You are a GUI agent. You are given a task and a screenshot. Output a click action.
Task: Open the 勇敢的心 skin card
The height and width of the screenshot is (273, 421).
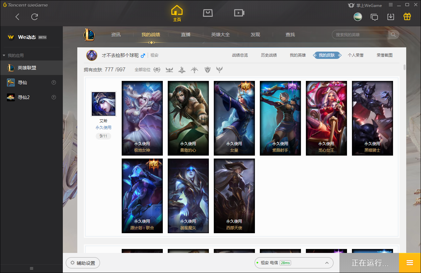(188, 118)
